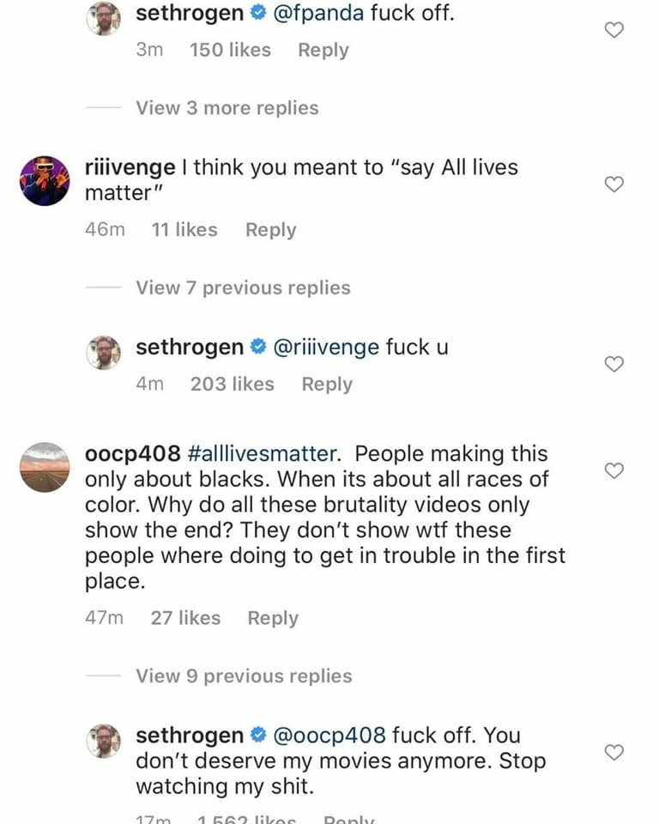Expand 'View 7 previous replies'
This screenshot has width=659, height=824.
[242, 288]
